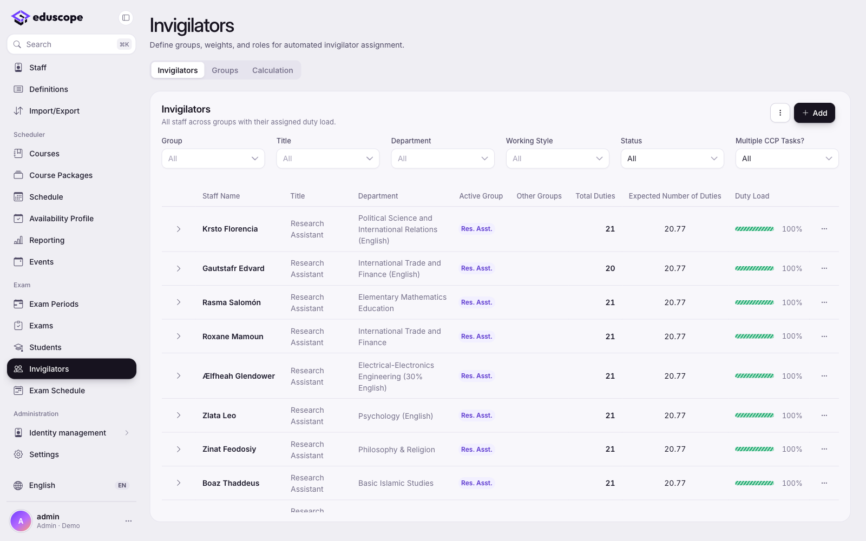Open the three-dot menu next to Add
Image resolution: width=866 pixels, height=541 pixels.
(x=780, y=113)
